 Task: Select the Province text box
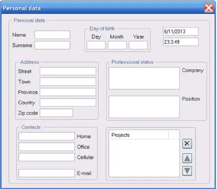(68, 92)
